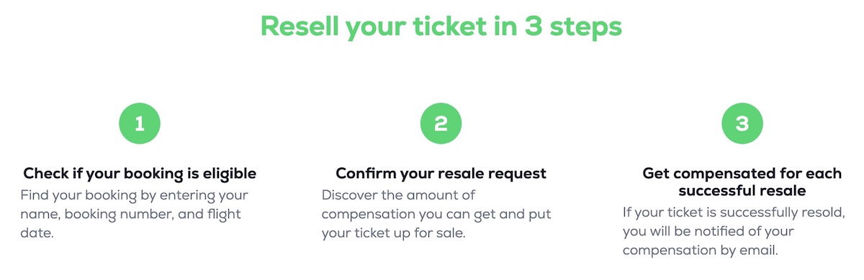This screenshot has width=864, height=280.
Task: Click 'Discover the amount of' text line
Action: coord(398,195)
